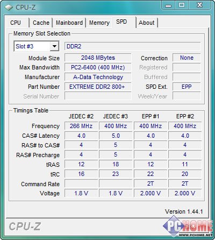Image resolution: width=215 pixels, height=240 pixels.
Task: Click the EXTREME DDR2 800+ part number
Action: click(x=98, y=87)
